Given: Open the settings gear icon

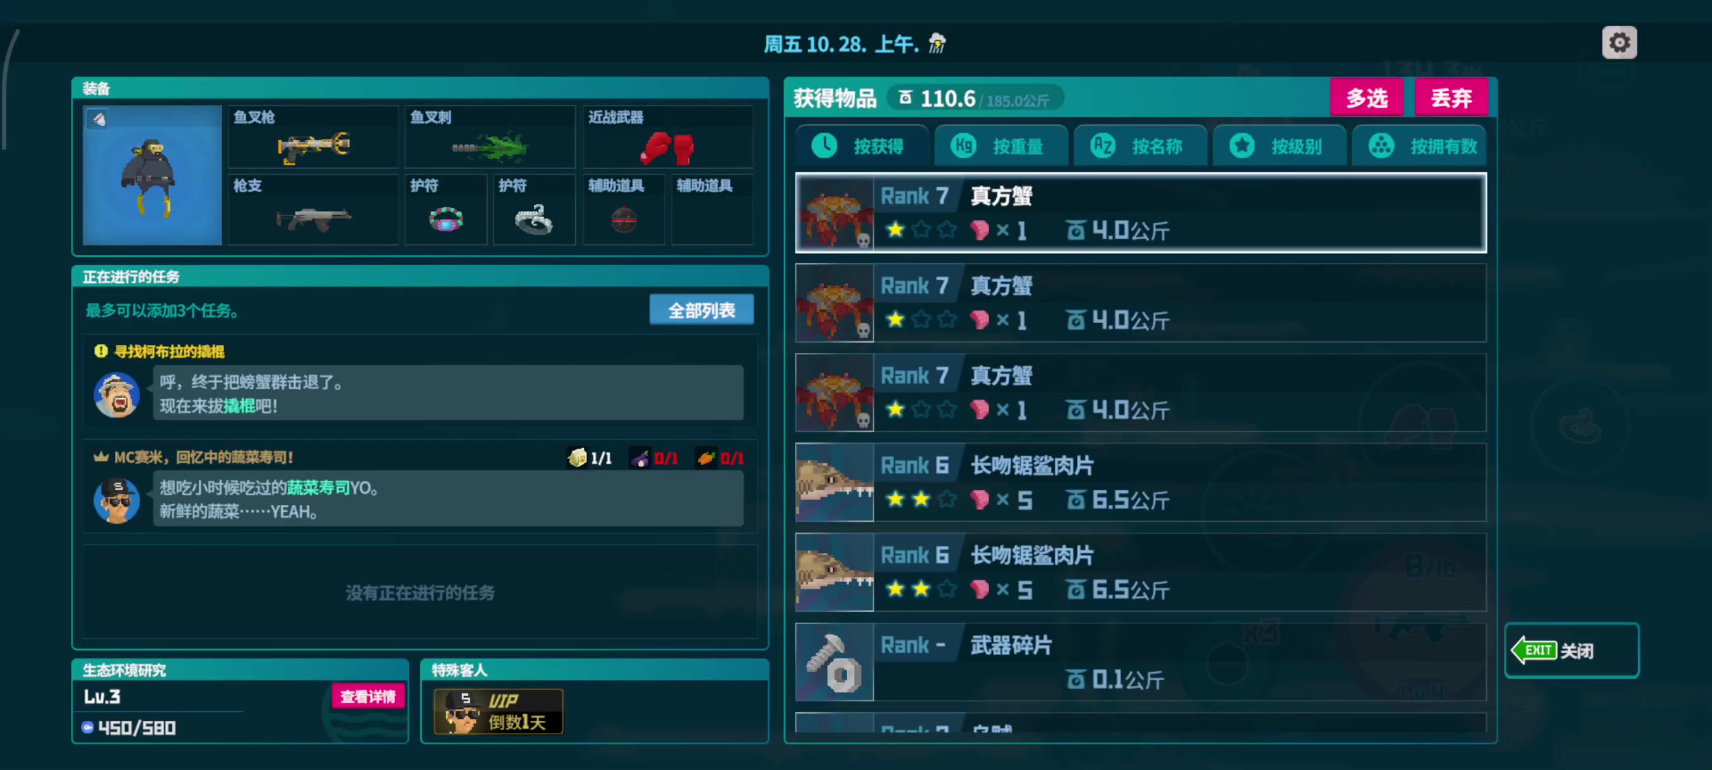Looking at the screenshot, I should tap(1619, 43).
